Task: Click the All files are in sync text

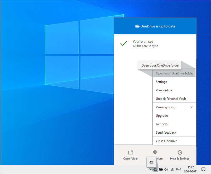Action: (145, 46)
